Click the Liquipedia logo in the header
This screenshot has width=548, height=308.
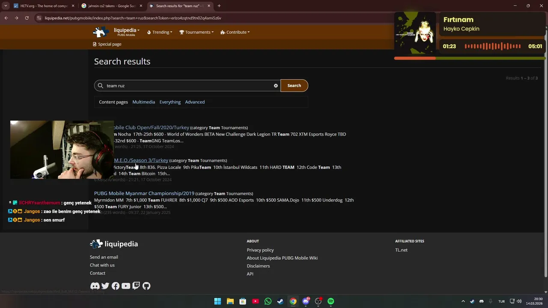[101, 32]
